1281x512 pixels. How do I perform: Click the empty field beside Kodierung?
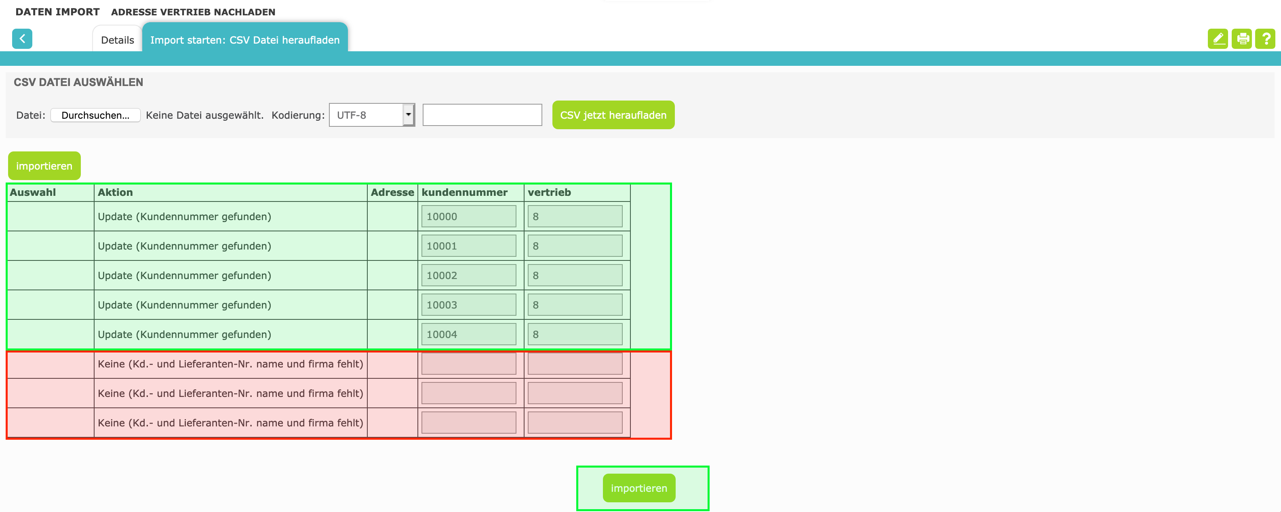click(482, 115)
